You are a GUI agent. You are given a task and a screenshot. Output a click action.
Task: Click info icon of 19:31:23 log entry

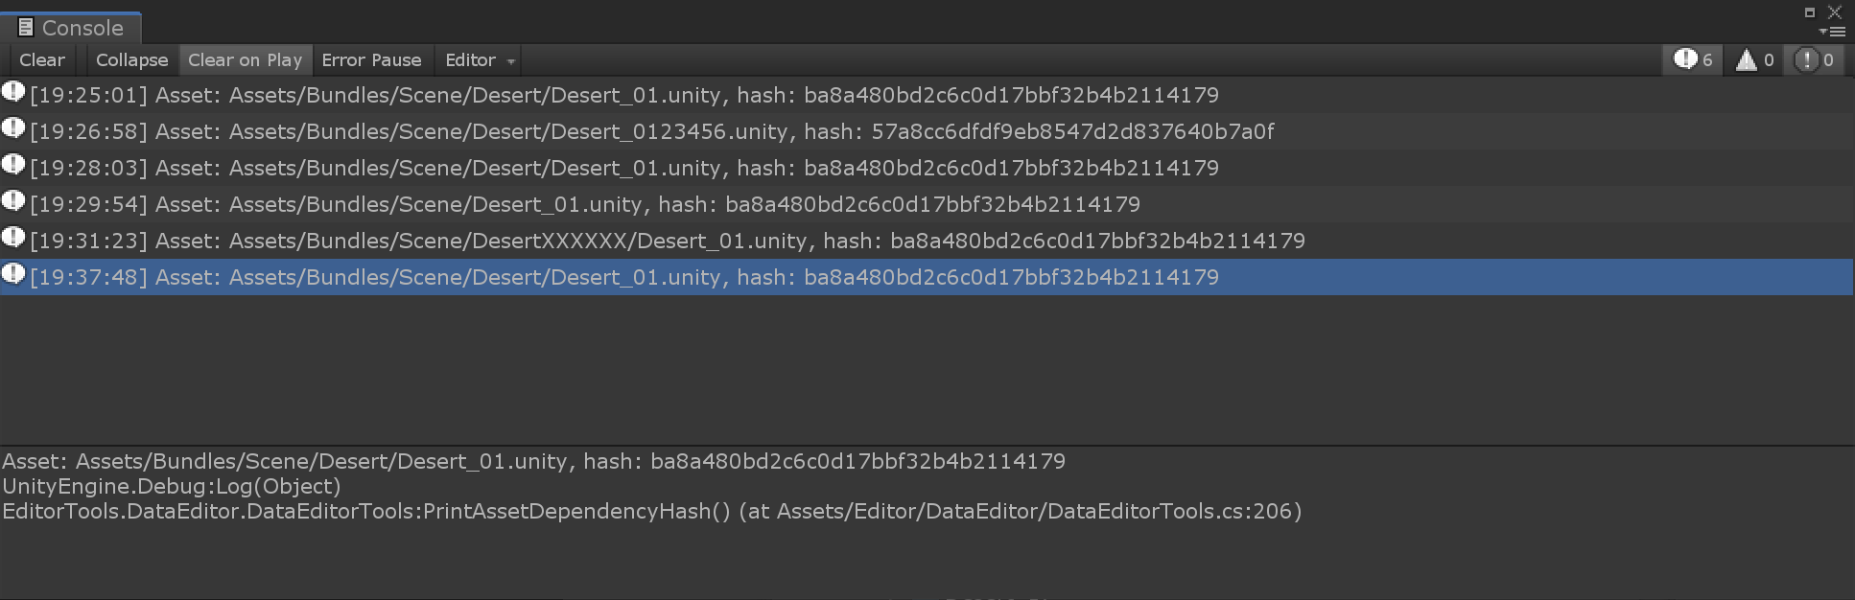tap(12, 238)
